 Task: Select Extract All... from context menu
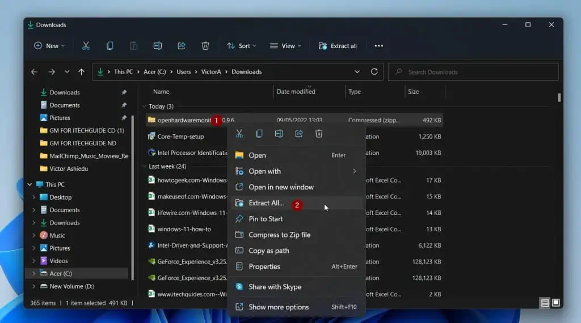click(x=296, y=203)
